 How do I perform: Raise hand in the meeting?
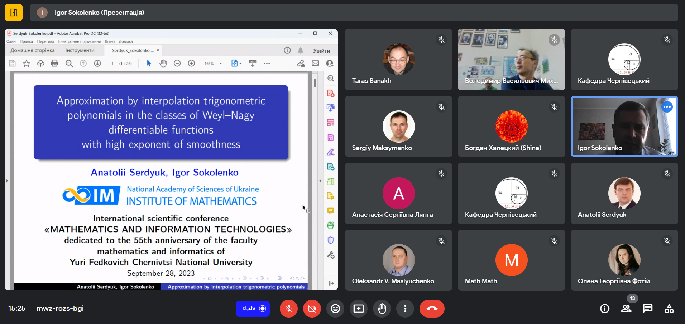coord(382,309)
